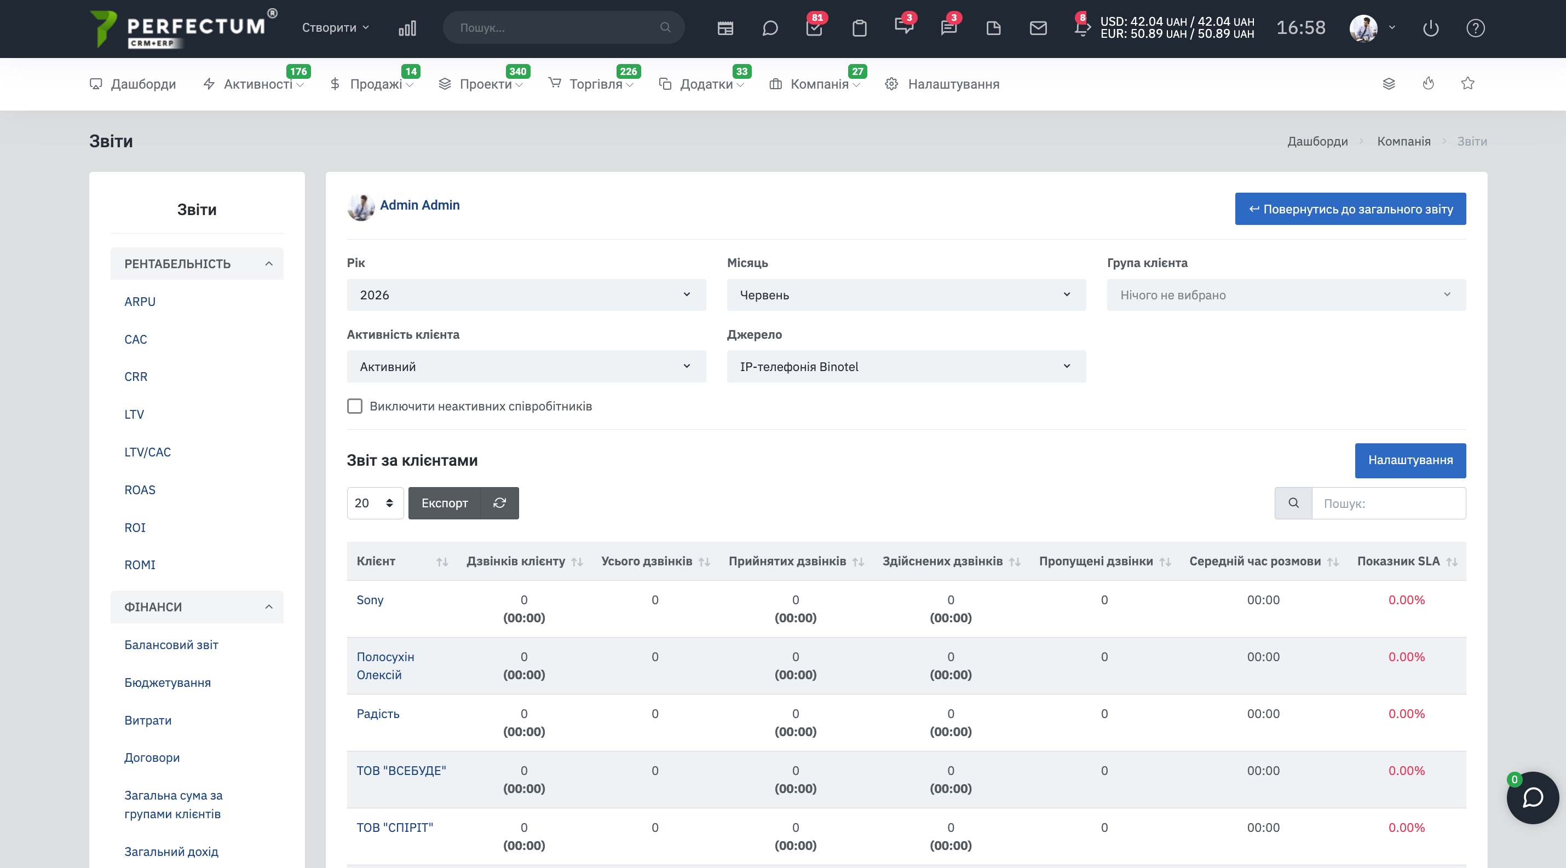1566x868 pixels.
Task: Click the power logout icon
Action: (x=1430, y=28)
